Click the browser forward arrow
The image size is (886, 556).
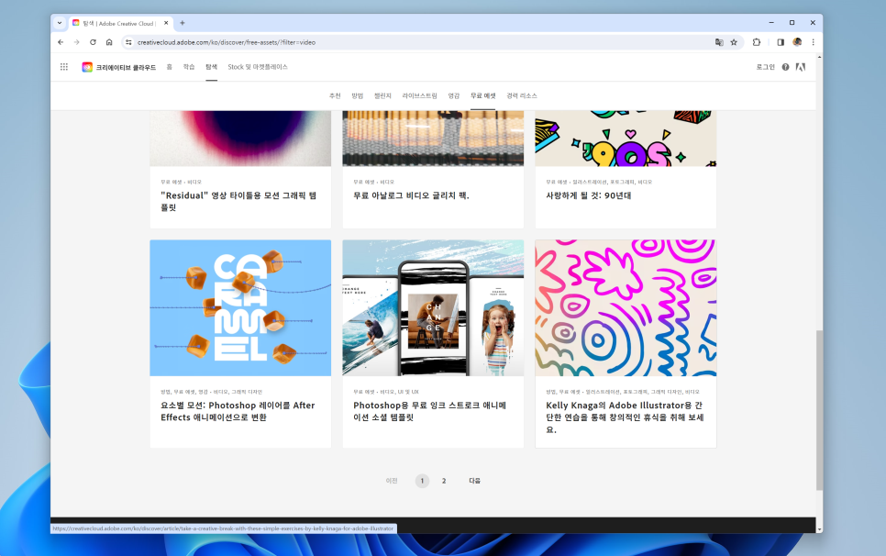coord(76,42)
